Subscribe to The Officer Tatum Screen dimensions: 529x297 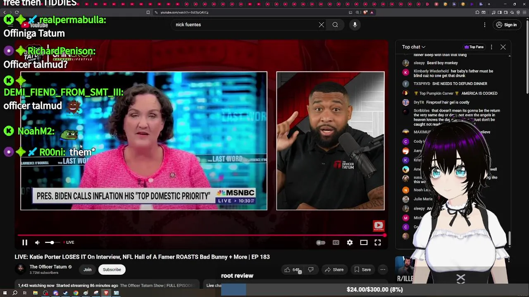click(x=112, y=270)
